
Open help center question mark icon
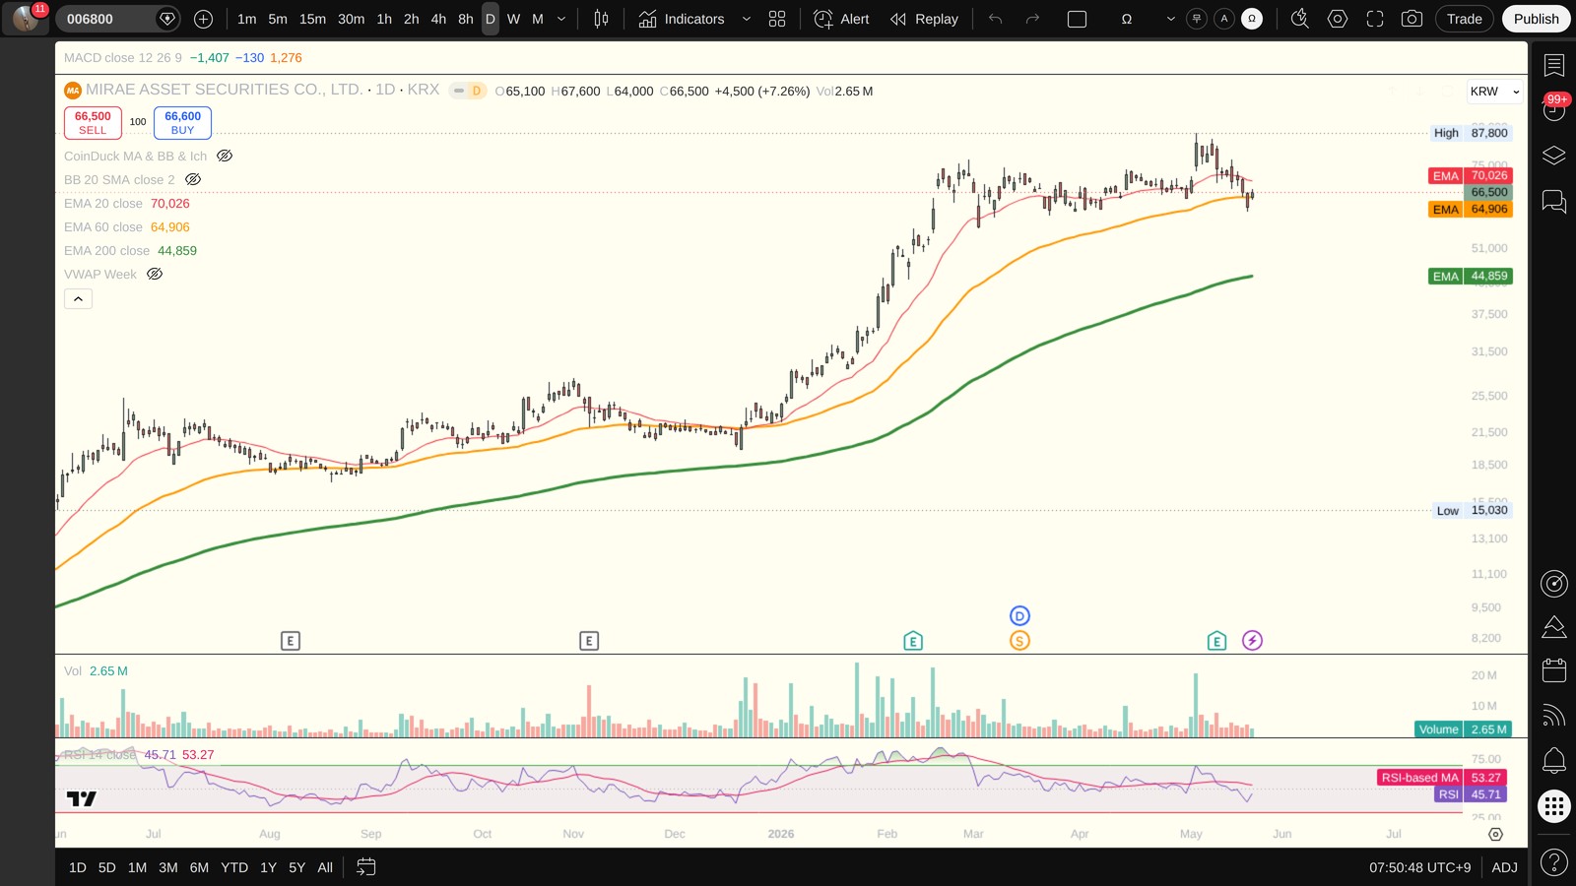tap(1554, 863)
